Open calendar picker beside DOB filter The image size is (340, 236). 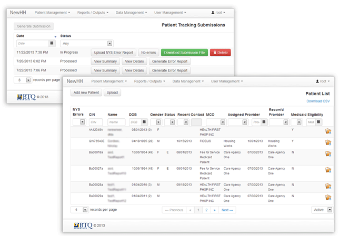tap(144, 122)
